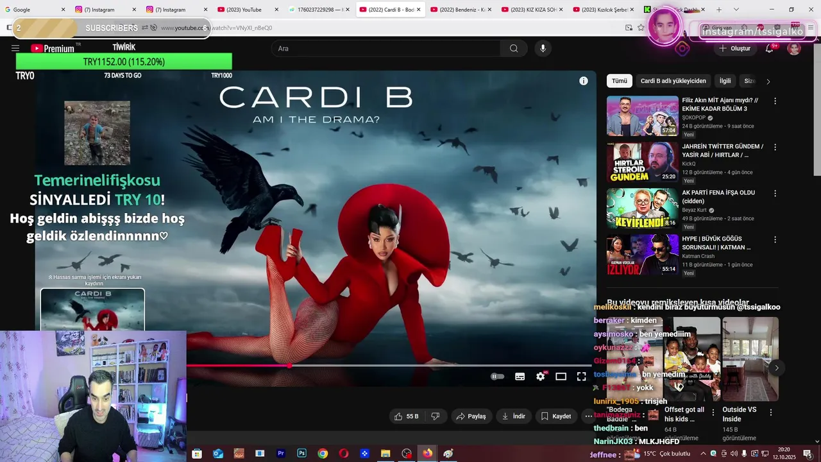This screenshot has width=821, height=462.
Task: Open Katman Crash 55:14 video thumbnail
Action: click(x=642, y=255)
